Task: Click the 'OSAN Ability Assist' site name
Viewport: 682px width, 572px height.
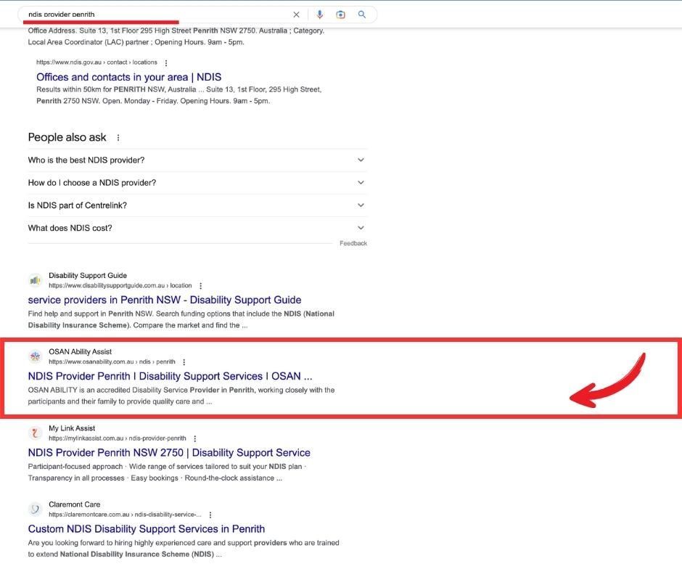Action: (x=80, y=352)
